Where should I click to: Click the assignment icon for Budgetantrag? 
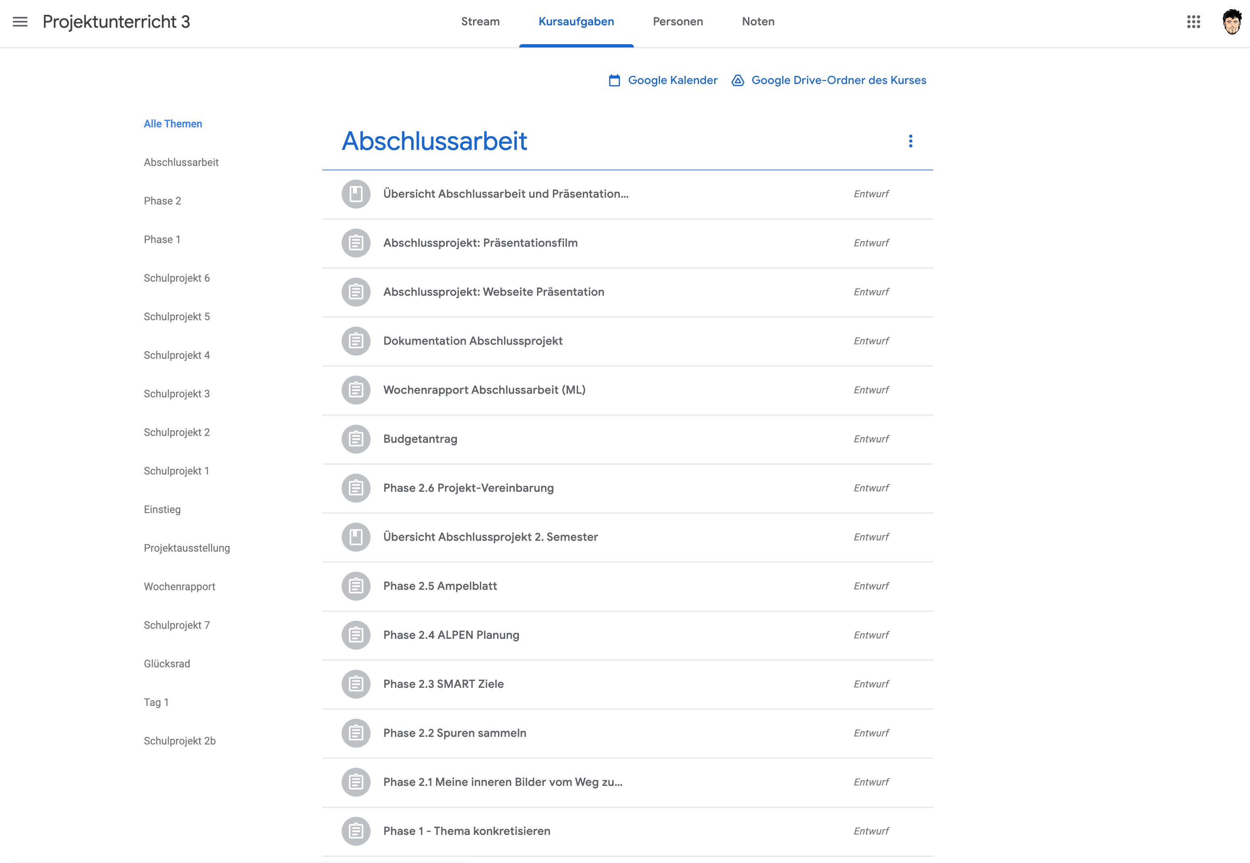coord(356,439)
